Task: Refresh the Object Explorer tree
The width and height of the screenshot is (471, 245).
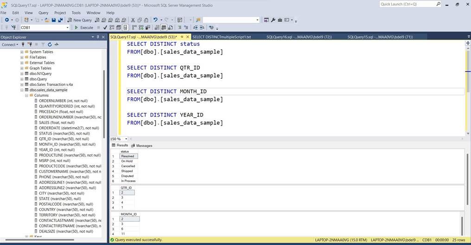Action: pos(50,45)
